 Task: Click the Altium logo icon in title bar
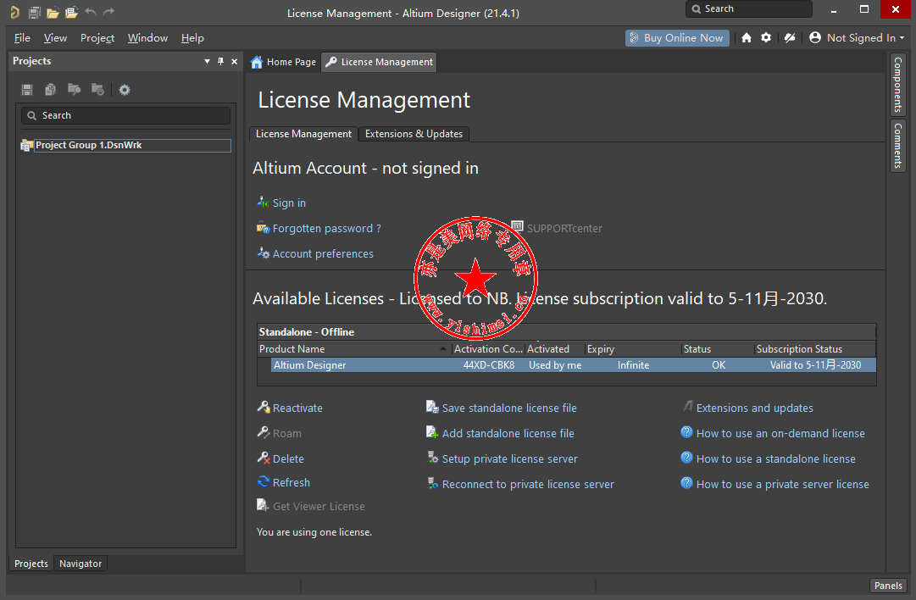[14, 12]
